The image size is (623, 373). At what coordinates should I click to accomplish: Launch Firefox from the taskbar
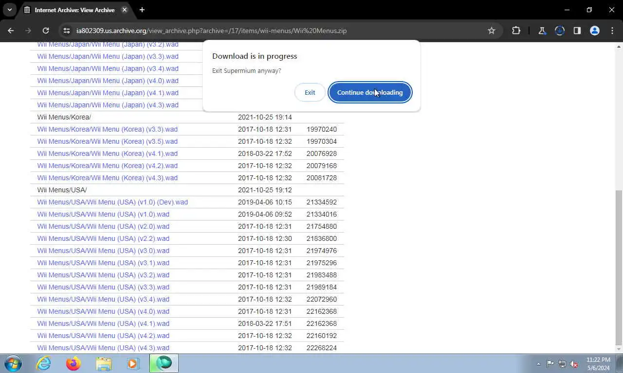73,363
